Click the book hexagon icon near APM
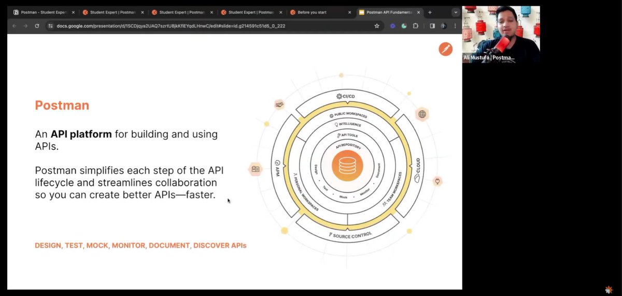 point(255,169)
